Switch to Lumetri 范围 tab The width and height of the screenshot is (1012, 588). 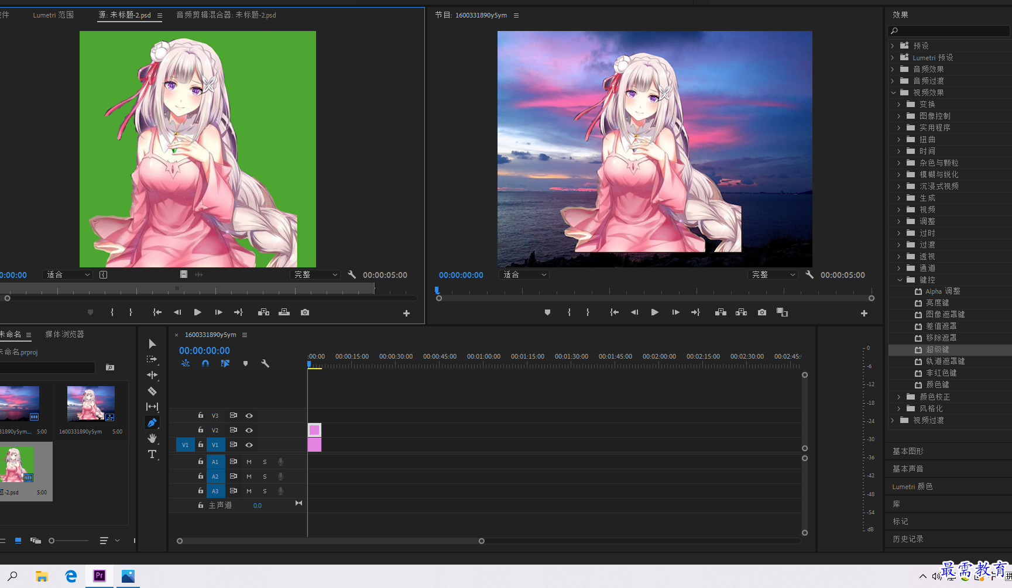[x=53, y=15]
